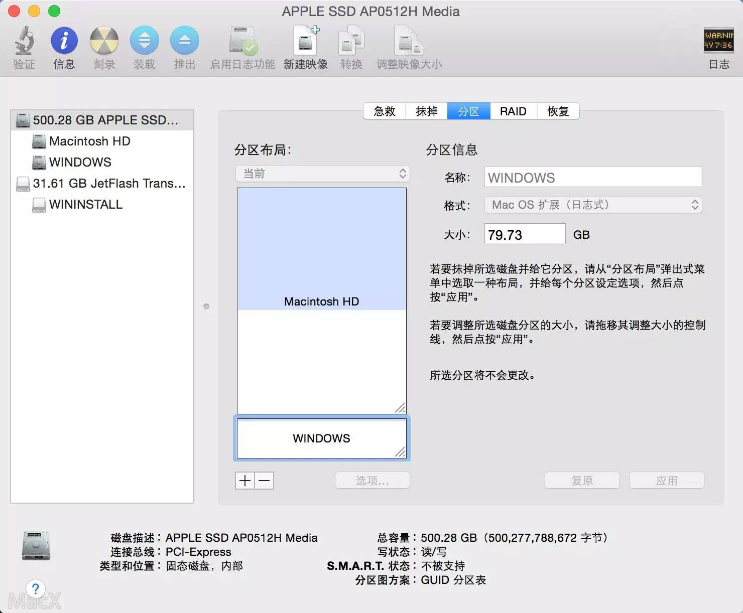The image size is (743, 613).
Task: Click the plus button to add partition
Action: pos(245,481)
